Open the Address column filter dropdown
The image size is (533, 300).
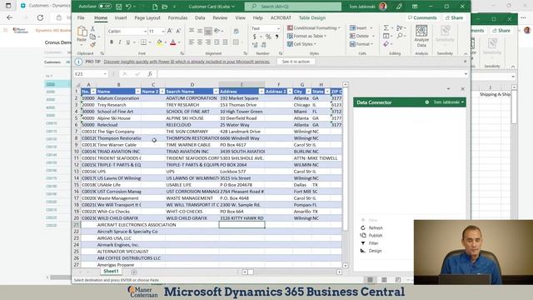[262, 92]
